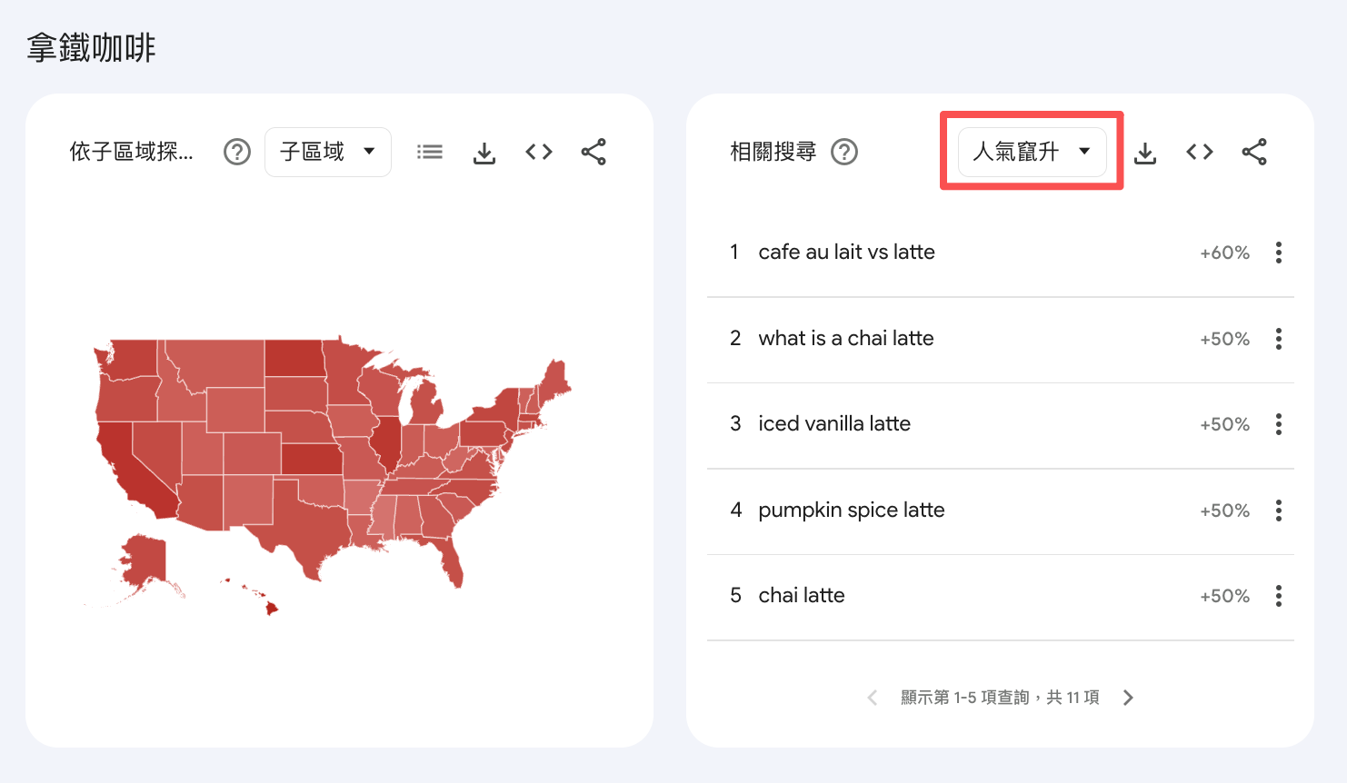Open the what is a chai latte query
This screenshot has height=783, width=1347.
pyautogui.click(x=846, y=339)
